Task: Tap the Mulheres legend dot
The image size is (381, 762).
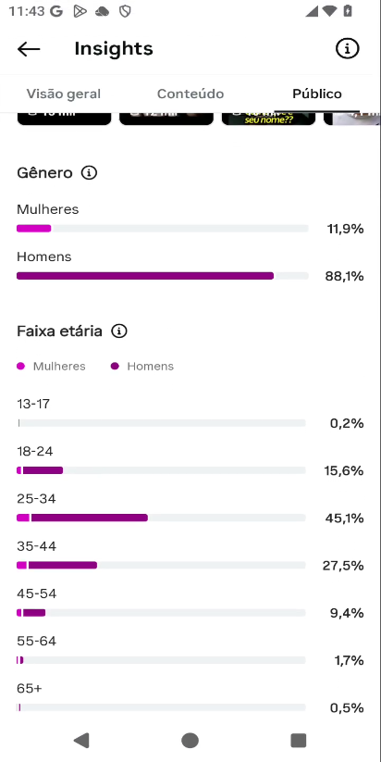Action: [21, 366]
